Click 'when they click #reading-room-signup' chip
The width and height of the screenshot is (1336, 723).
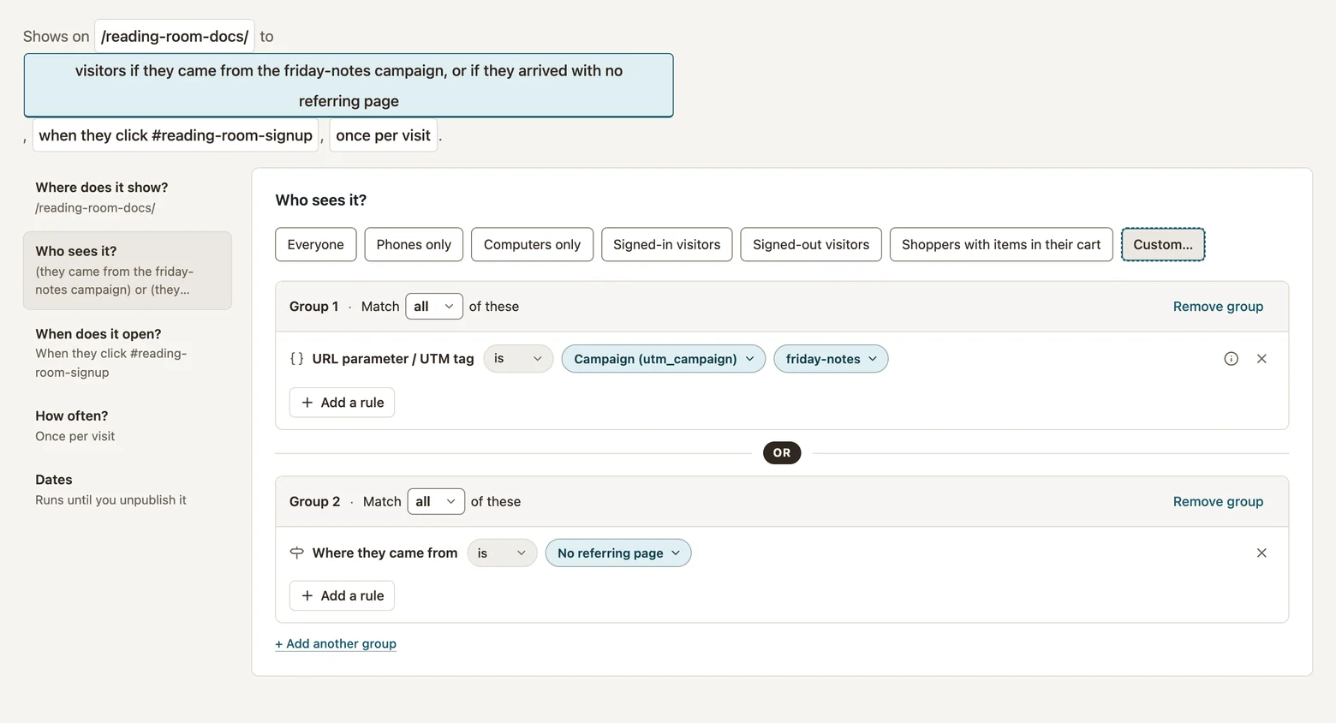tap(176, 135)
